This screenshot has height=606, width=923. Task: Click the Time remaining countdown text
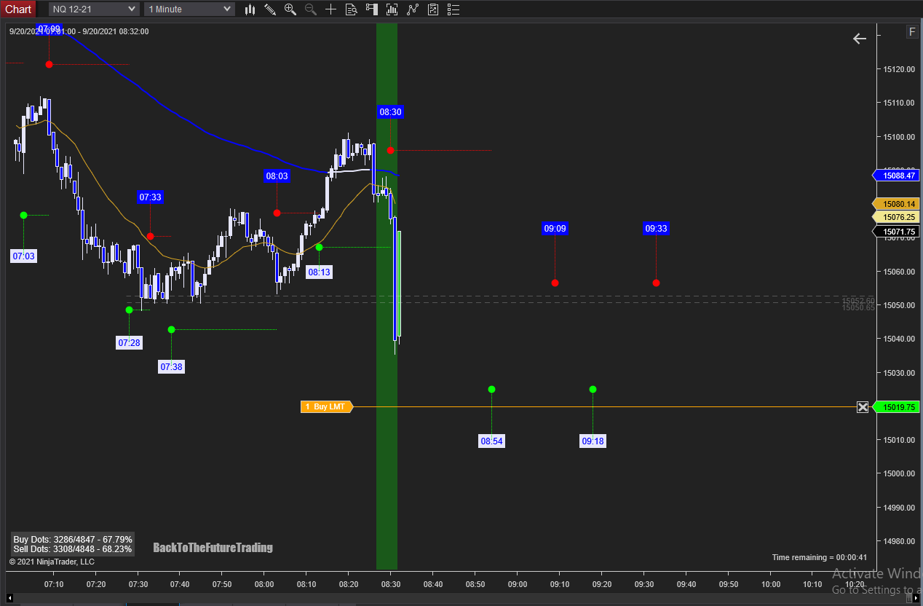click(820, 558)
